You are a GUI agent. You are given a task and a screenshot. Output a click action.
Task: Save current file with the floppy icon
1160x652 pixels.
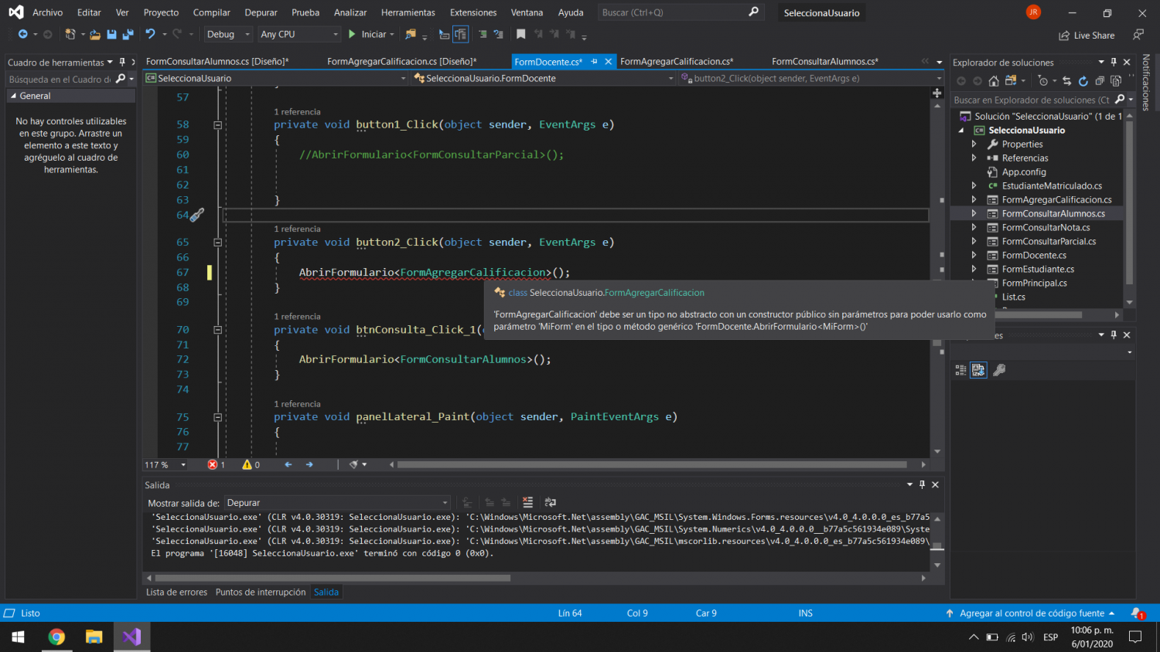(x=111, y=34)
